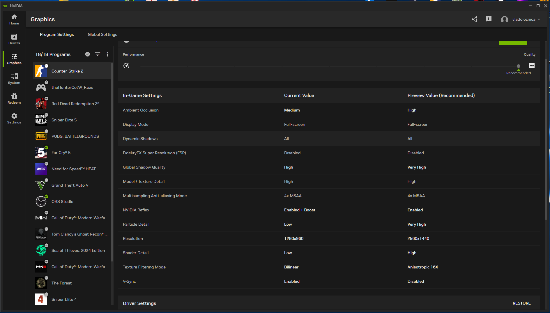Viewport: 550px width, 313px height.
Task: Select Sniper Elite 5 program
Action: [x=72, y=120]
